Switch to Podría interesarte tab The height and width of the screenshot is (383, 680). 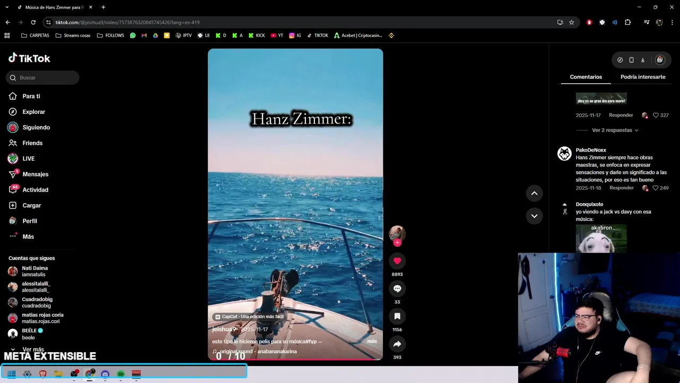(643, 77)
